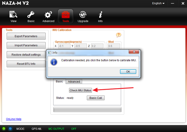Select the Tools toolbox icon

point(66,16)
